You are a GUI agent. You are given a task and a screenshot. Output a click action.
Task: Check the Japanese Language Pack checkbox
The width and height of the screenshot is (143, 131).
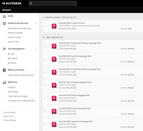(48, 124)
